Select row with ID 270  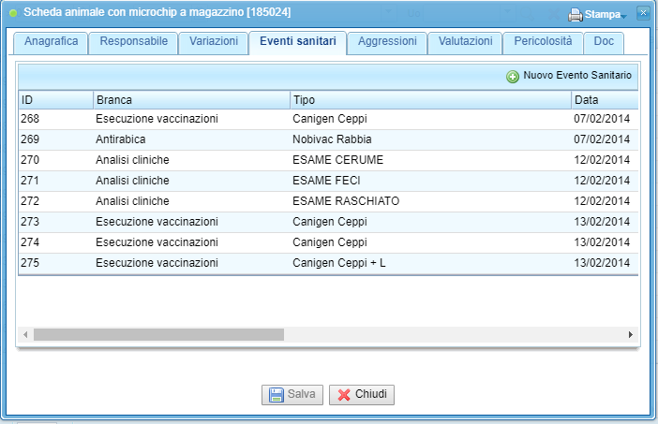pyautogui.click(x=328, y=160)
